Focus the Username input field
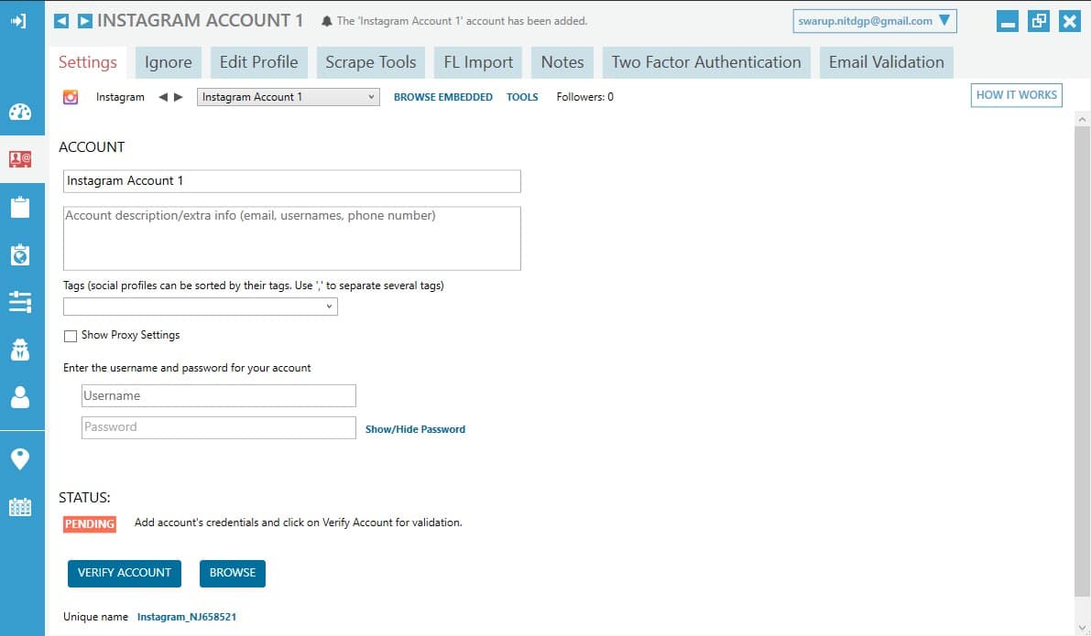 coord(219,396)
